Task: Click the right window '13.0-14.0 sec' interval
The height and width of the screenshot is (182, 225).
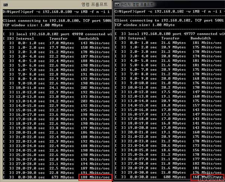Action: tap(142, 101)
